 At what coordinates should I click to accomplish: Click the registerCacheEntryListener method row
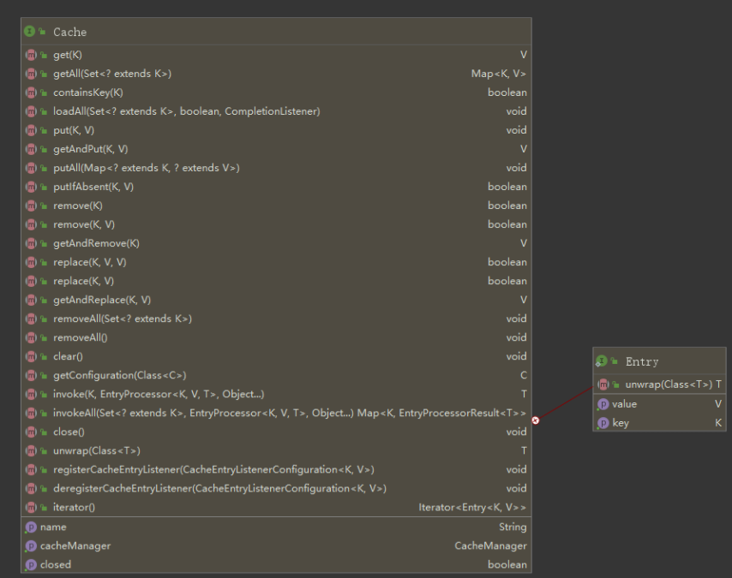(213, 469)
